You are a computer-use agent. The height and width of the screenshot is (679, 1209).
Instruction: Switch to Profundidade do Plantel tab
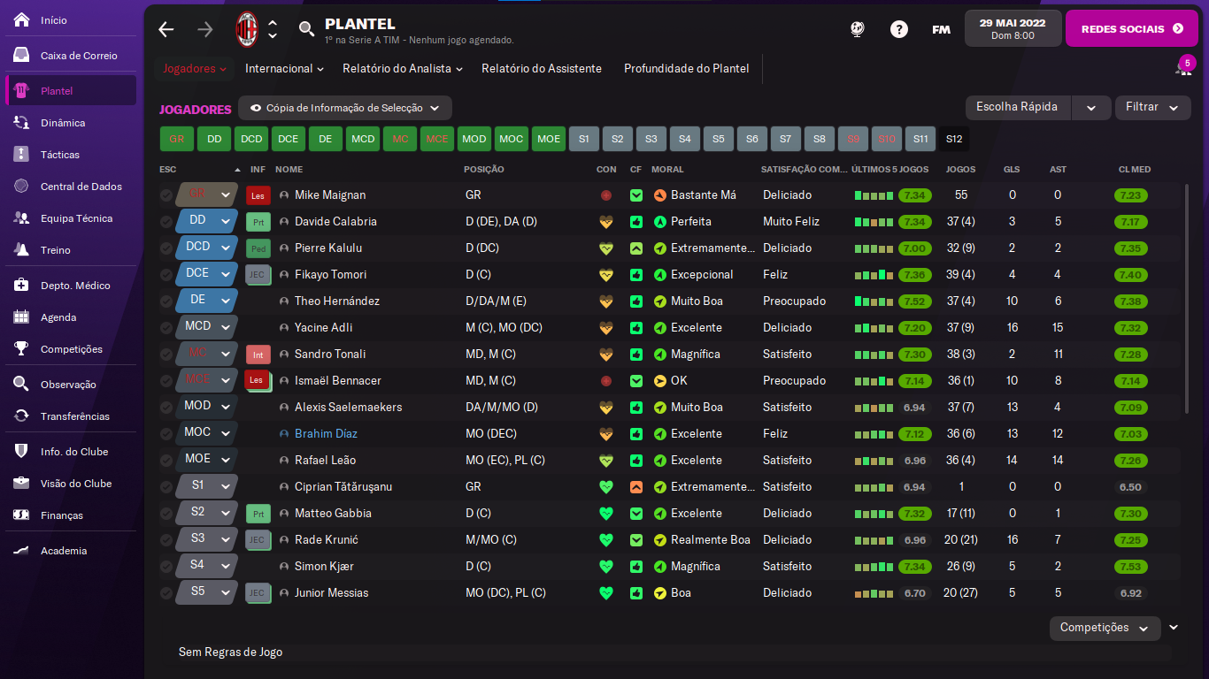(686, 68)
